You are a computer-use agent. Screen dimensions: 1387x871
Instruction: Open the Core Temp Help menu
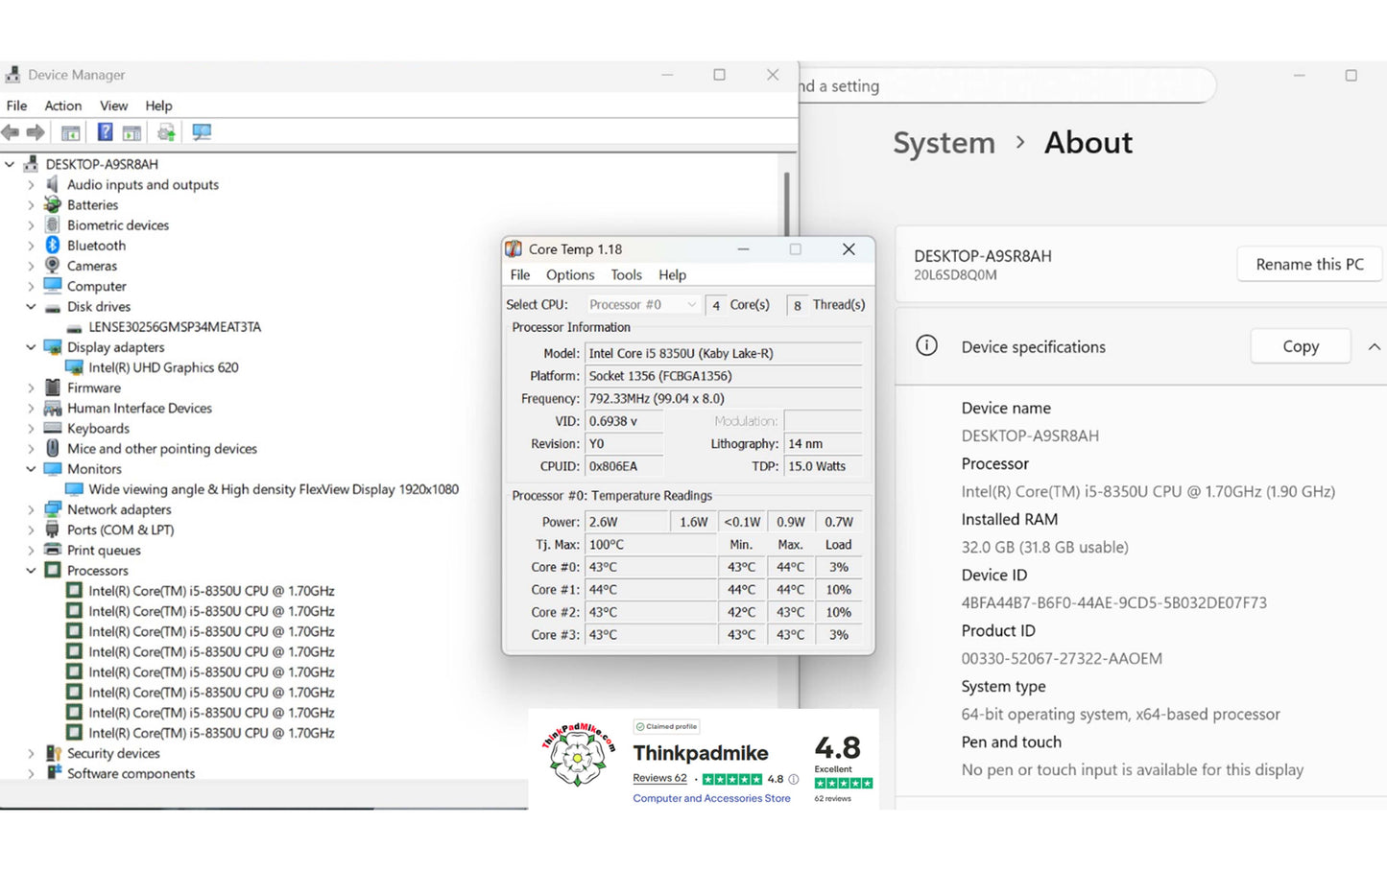673,274
